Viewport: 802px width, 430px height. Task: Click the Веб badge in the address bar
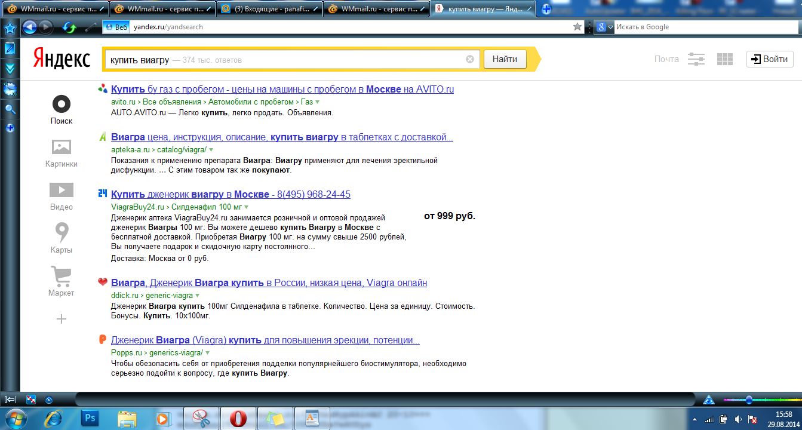[116, 27]
